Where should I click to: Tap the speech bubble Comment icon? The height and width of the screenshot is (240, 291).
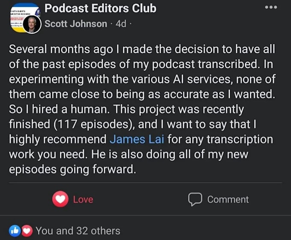[195, 200]
